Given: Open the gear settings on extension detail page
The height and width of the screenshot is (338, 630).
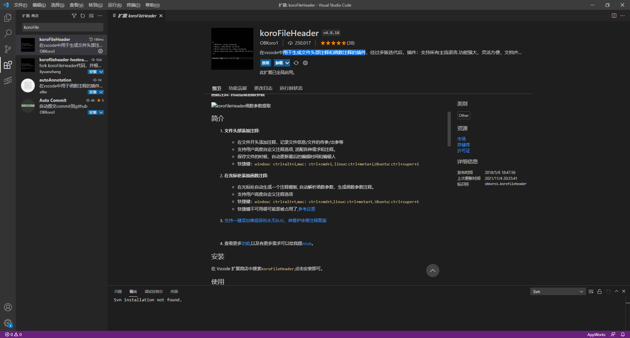Looking at the screenshot, I should pos(305,63).
